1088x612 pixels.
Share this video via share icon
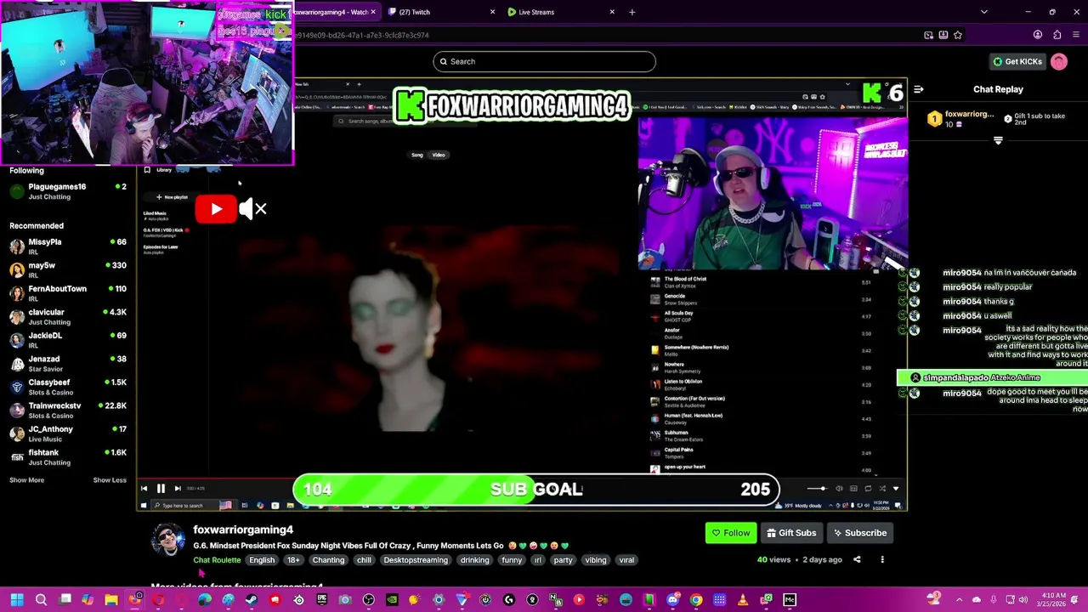coord(857,560)
